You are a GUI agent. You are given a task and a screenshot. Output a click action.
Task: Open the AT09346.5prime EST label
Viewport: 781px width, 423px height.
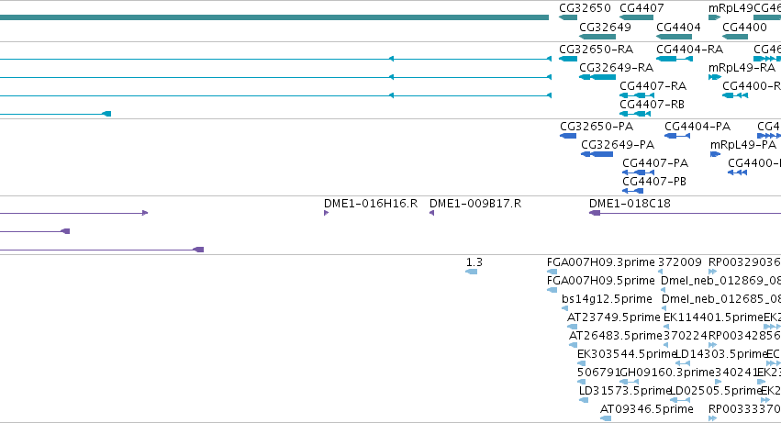point(647,409)
